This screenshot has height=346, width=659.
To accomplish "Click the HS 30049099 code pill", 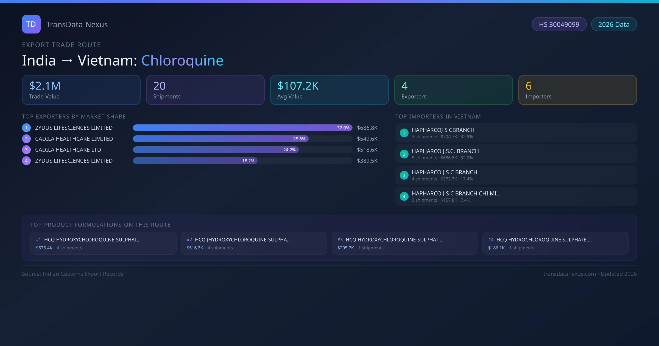I will click(x=559, y=24).
